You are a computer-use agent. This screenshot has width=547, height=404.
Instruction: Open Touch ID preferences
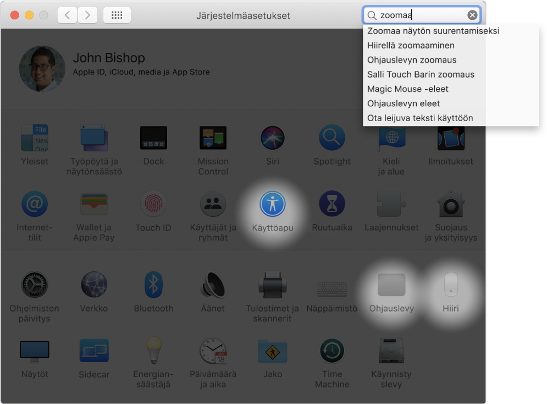(x=153, y=204)
